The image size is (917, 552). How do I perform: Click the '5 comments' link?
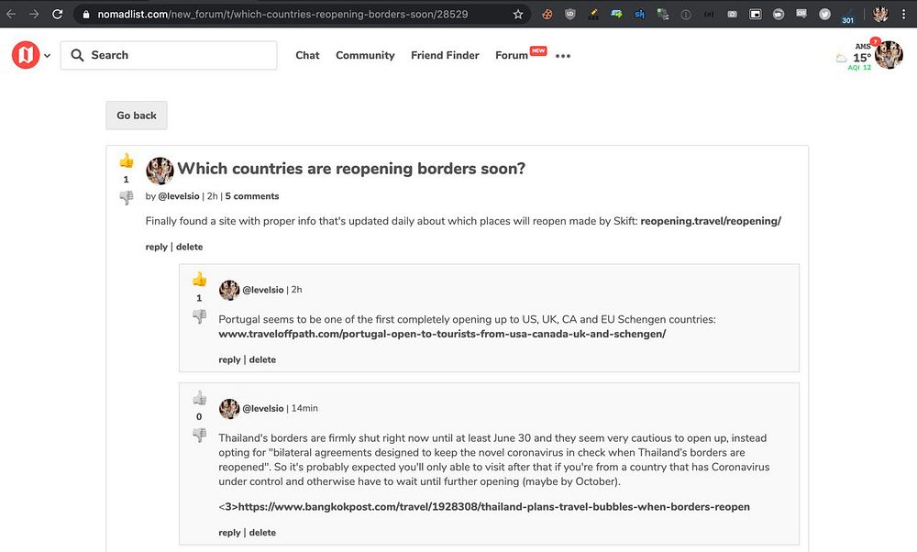coord(252,196)
